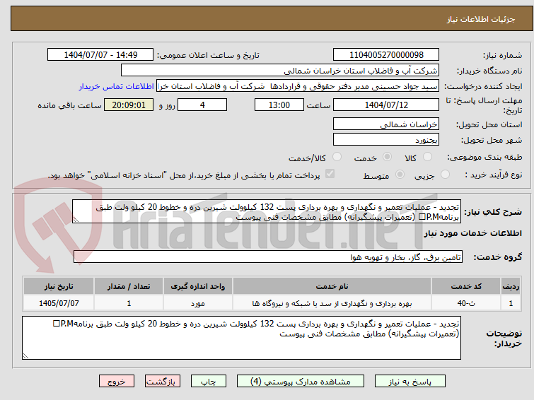This screenshot has width=534, height=400.
Task: Click the quantity cell 1 in تعداد / مقدار
Action: tap(129, 303)
